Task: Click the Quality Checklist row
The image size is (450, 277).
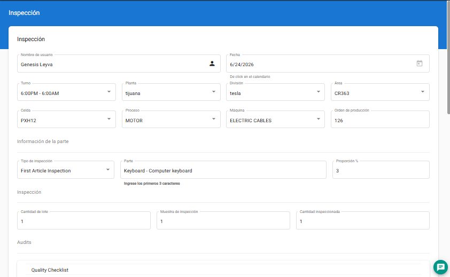Action: pos(223,270)
